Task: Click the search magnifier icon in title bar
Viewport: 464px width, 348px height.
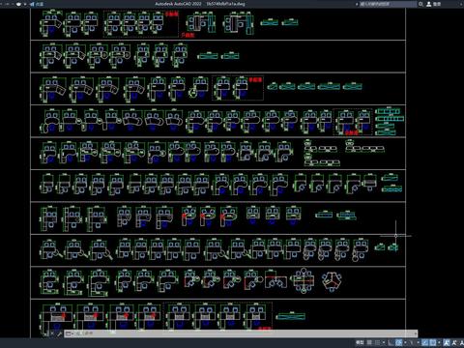Action: pyautogui.click(x=420, y=4)
